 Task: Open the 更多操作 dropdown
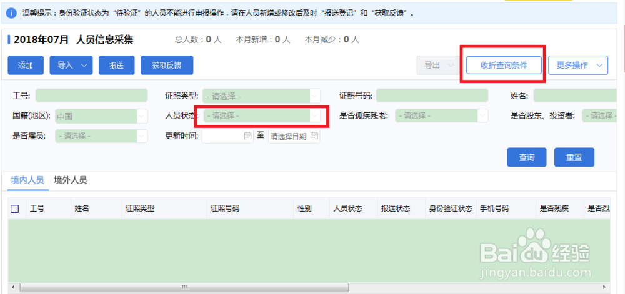[x=578, y=66]
